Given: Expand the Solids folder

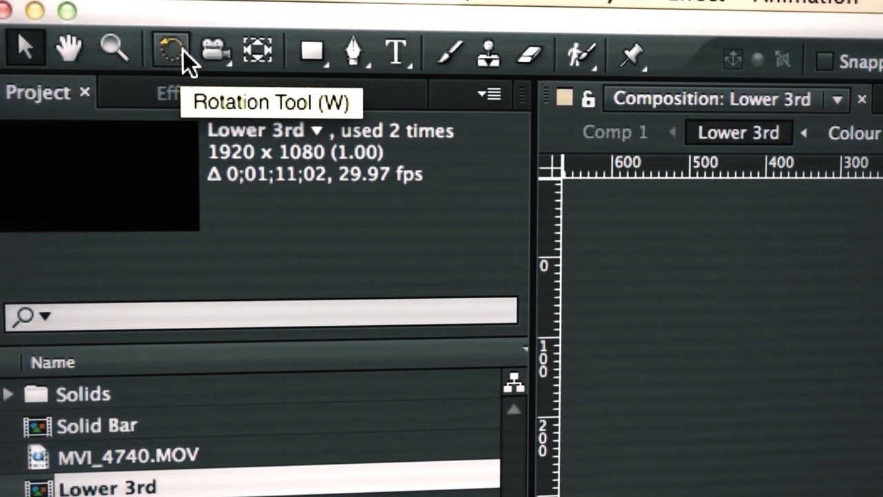Looking at the screenshot, I should tap(8, 394).
